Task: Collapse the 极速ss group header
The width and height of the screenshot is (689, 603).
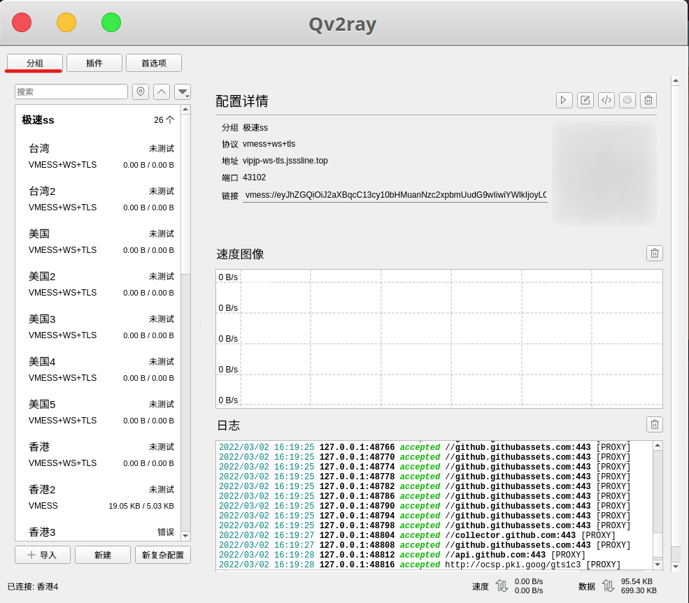Action: pos(98,119)
